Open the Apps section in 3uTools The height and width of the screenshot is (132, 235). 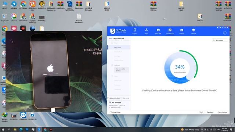(147, 32)
